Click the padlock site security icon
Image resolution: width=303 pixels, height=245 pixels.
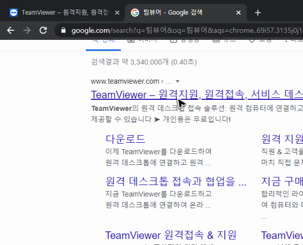[x=63, y=30]
